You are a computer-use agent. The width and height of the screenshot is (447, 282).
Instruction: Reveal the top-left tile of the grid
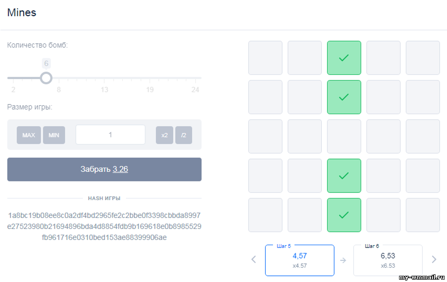click(x=265, y=58)
